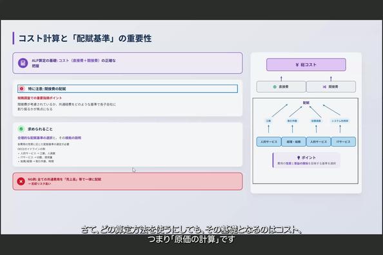383x255 pixels.
Task: Select the 総コスト purple box
Action: [306, 64]
